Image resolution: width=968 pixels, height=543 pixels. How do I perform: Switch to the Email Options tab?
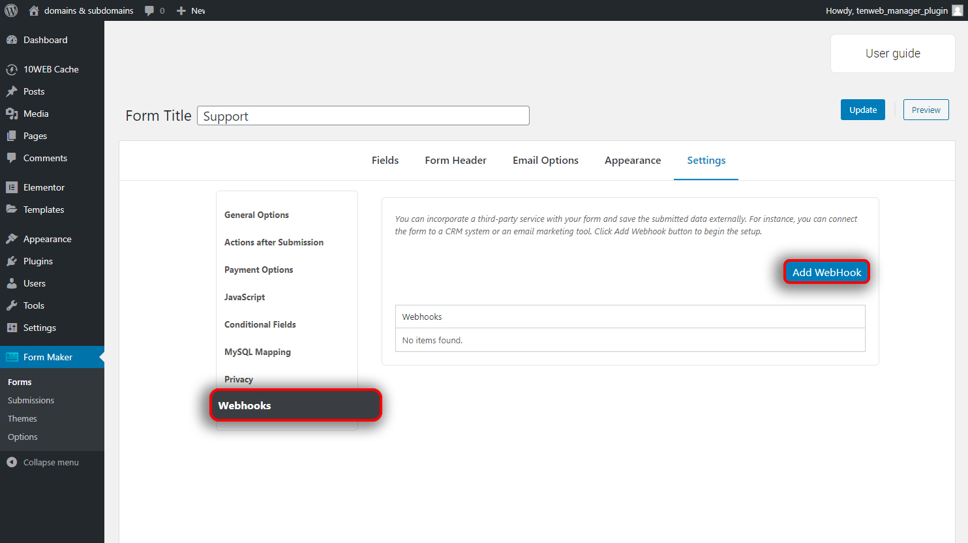click(x=545, y=161)
